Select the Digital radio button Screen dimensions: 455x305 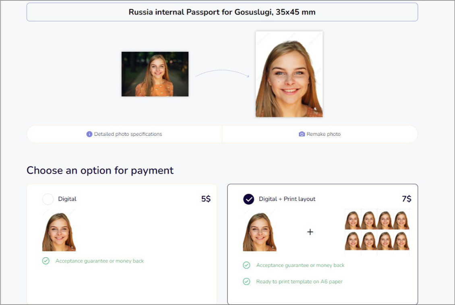click(x=48, y=199)
